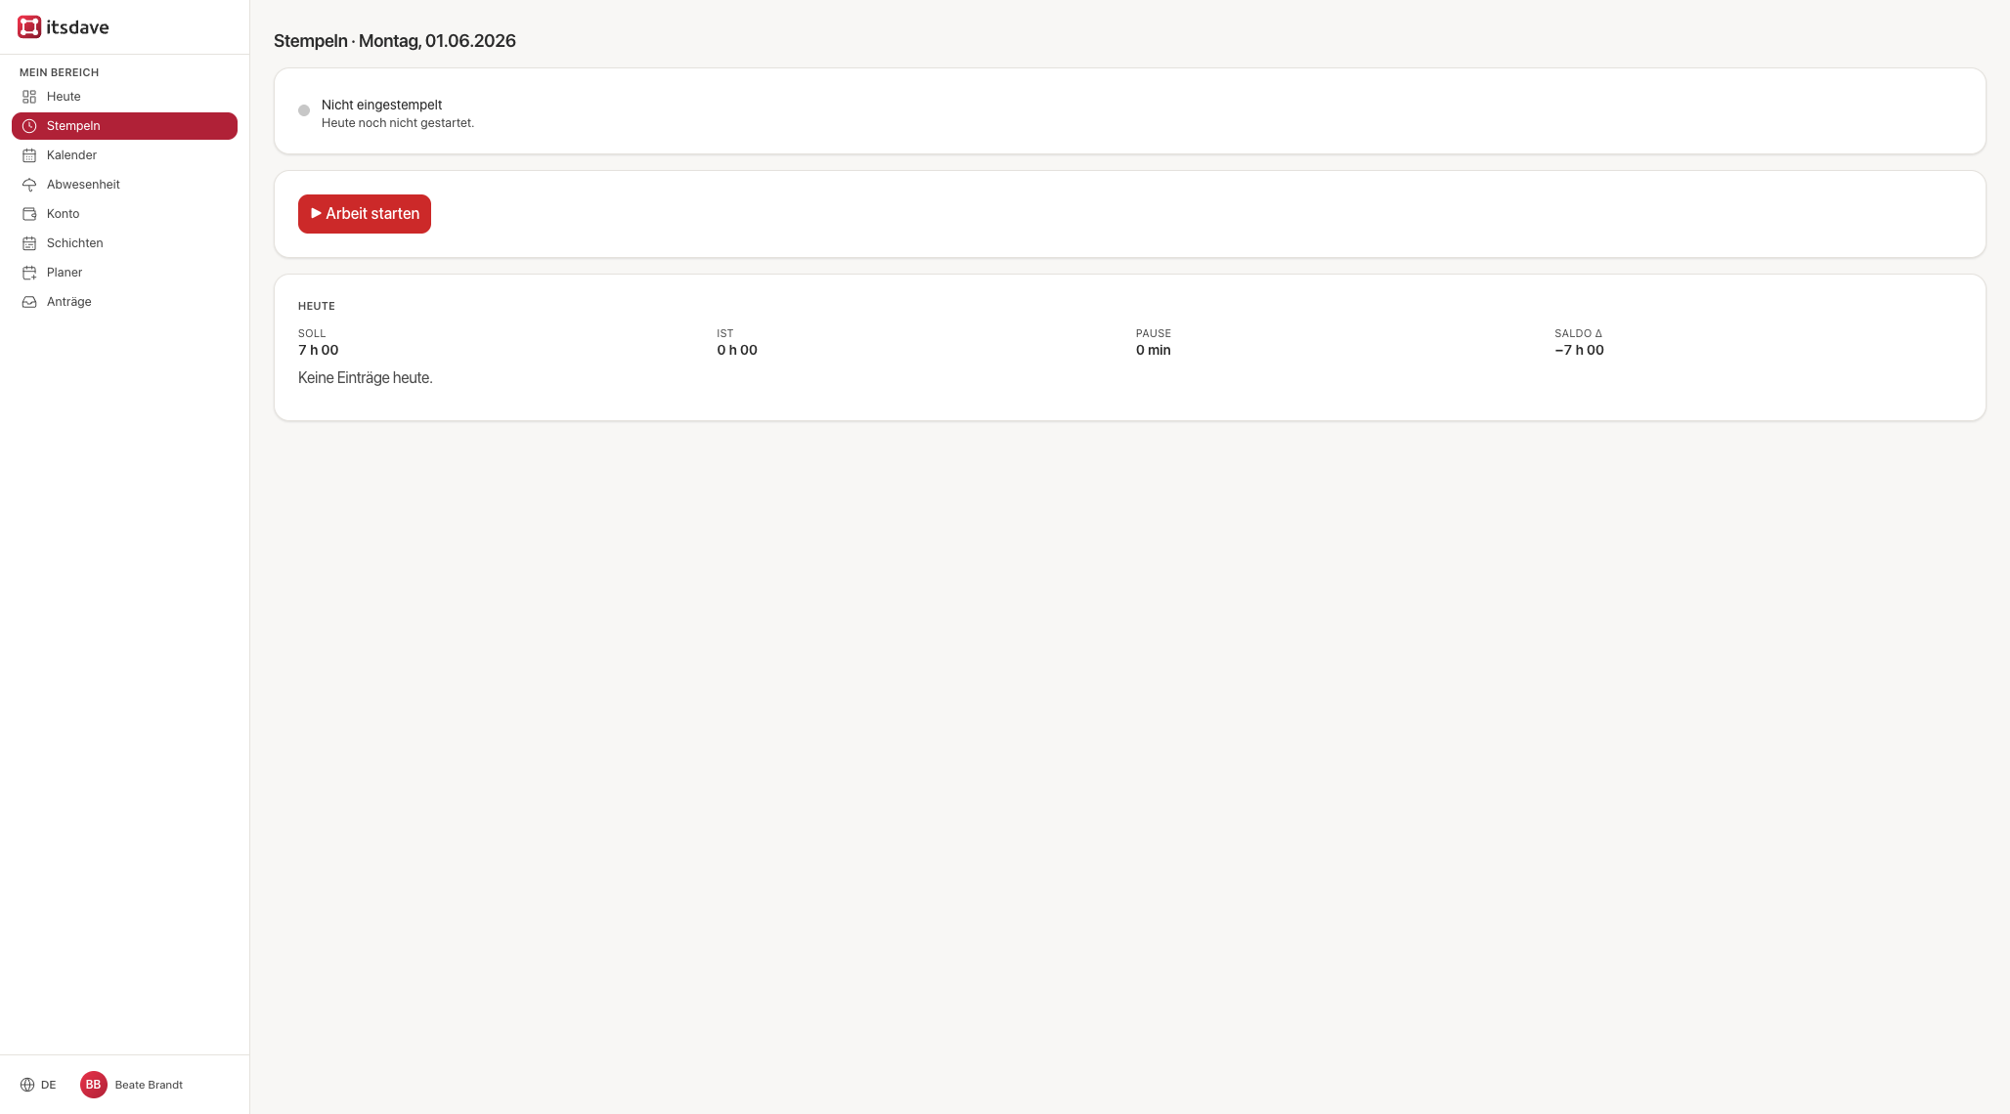Click the grey clock-in status dot

pyautogui.click(x=304, y=110)
